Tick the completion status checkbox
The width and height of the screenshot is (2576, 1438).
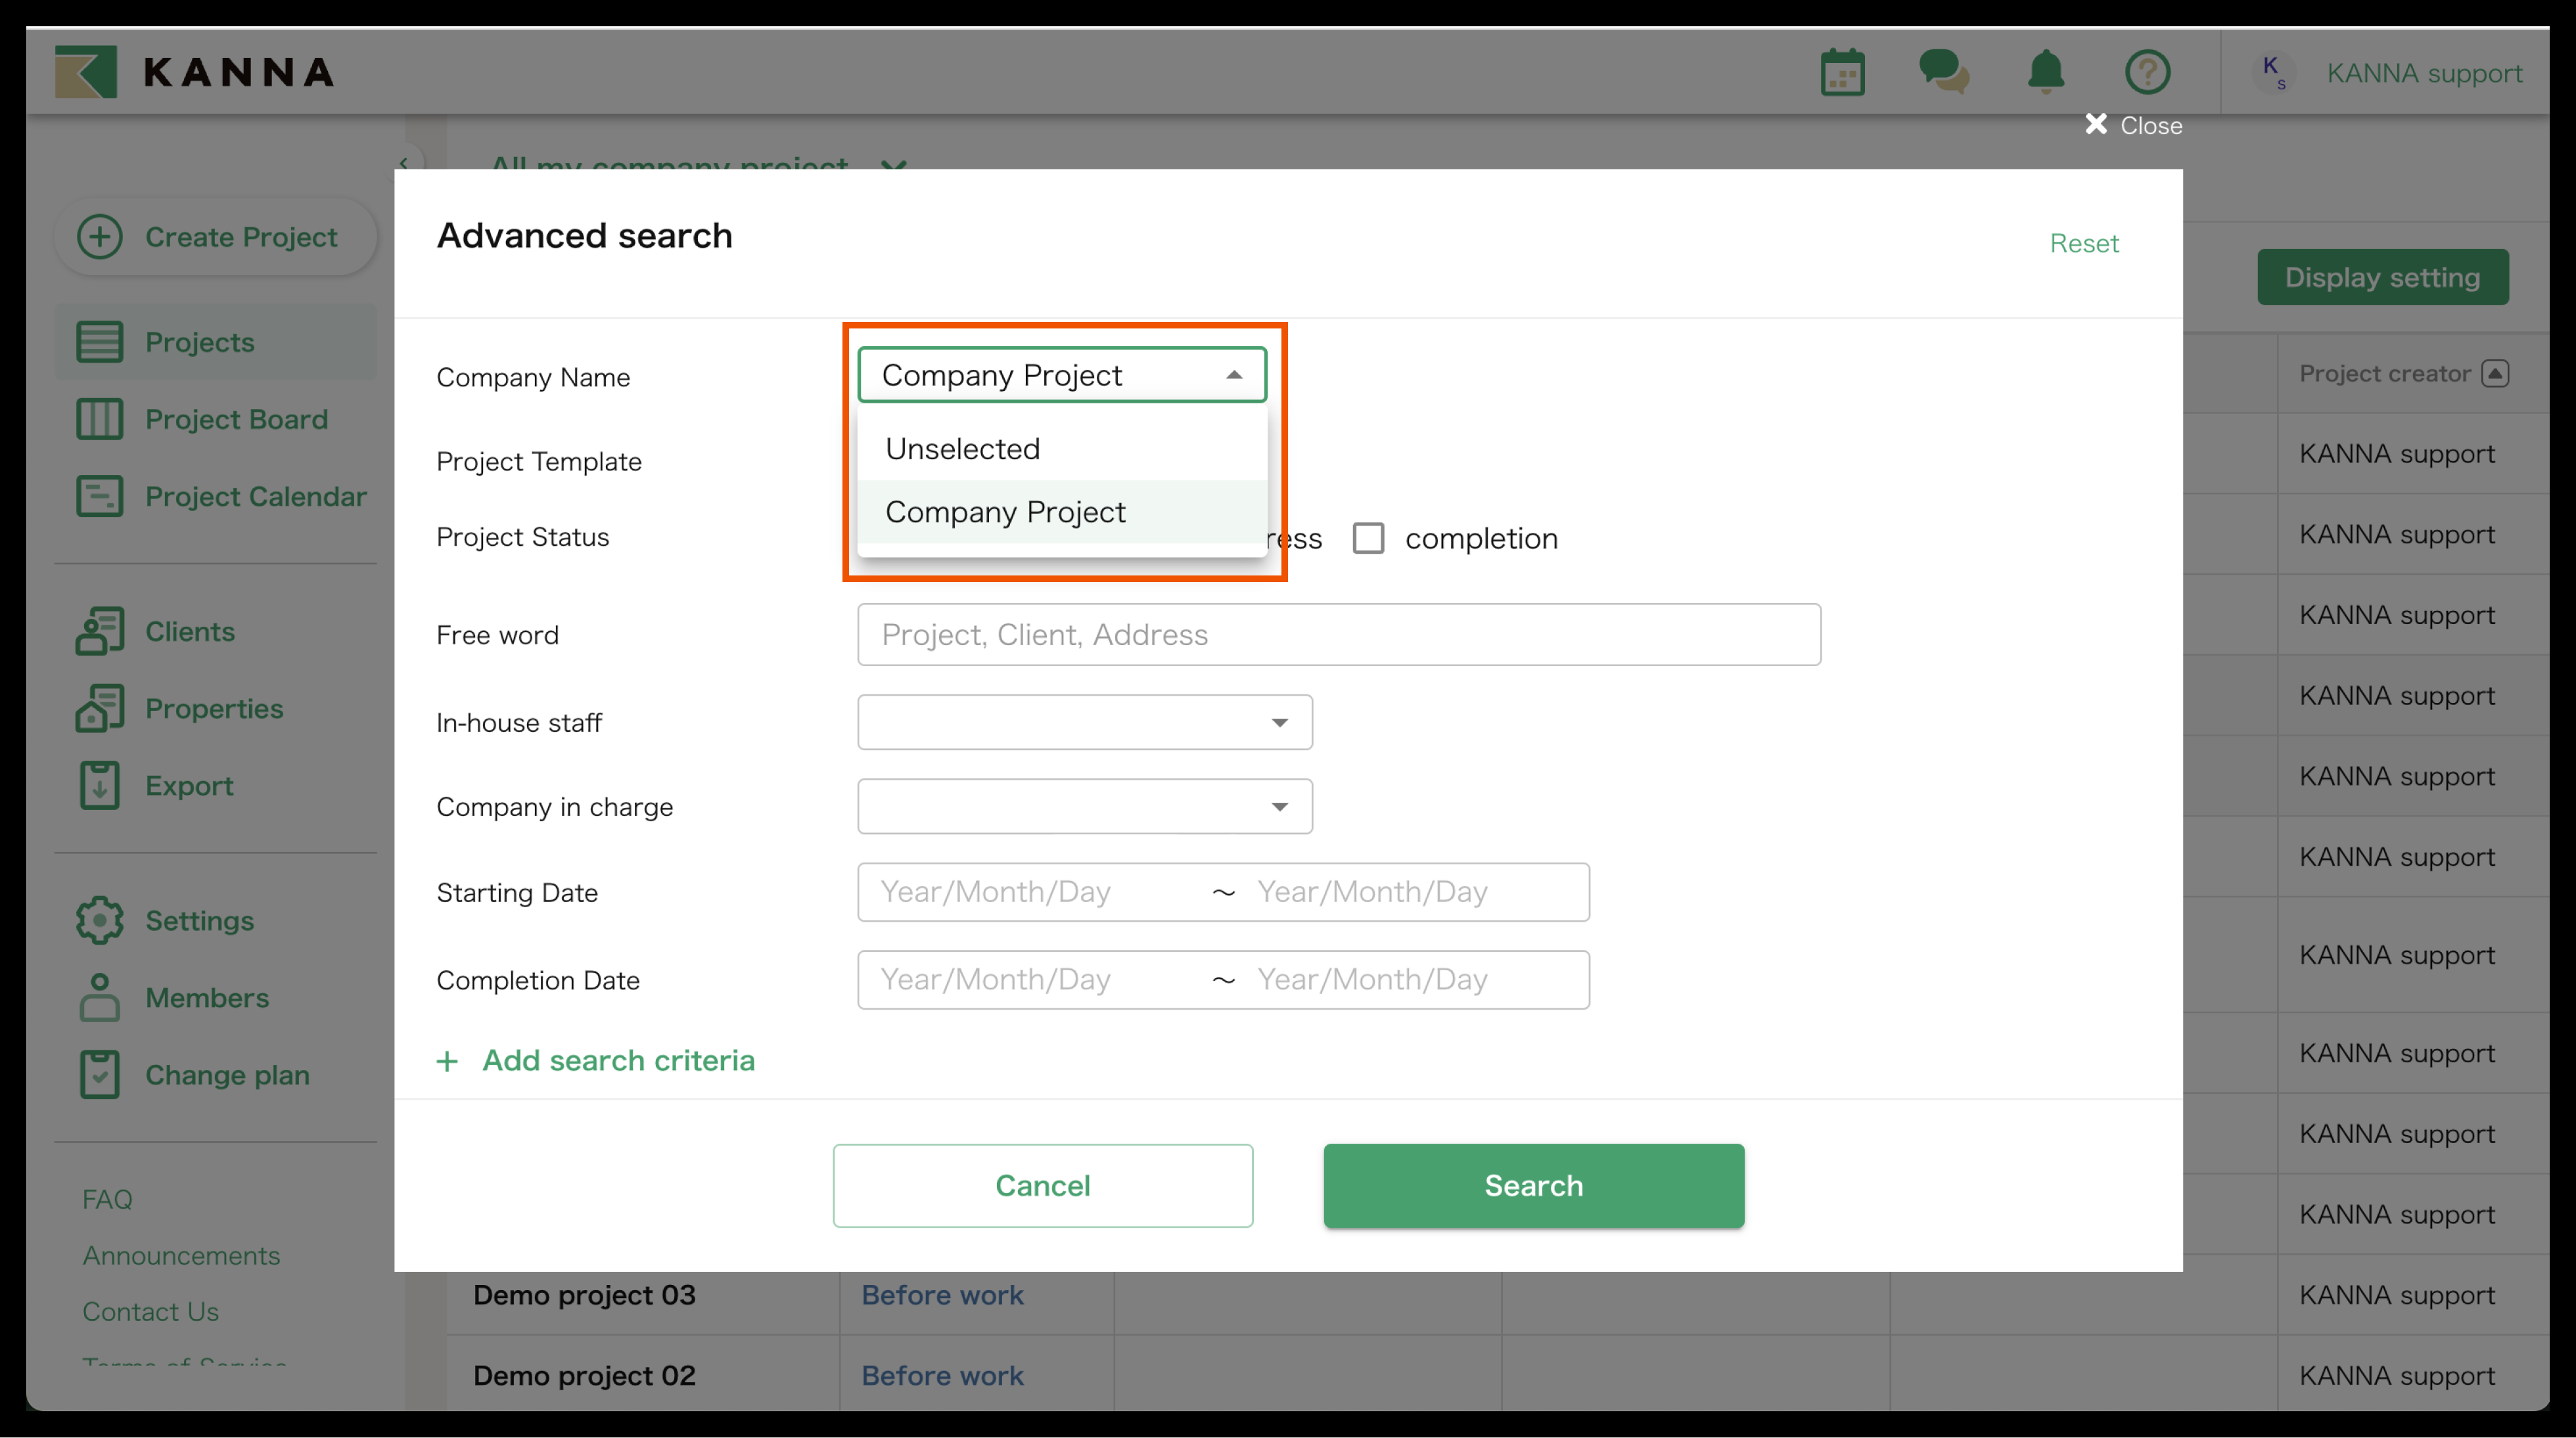pyautogui.click(x=1368, y=538)
